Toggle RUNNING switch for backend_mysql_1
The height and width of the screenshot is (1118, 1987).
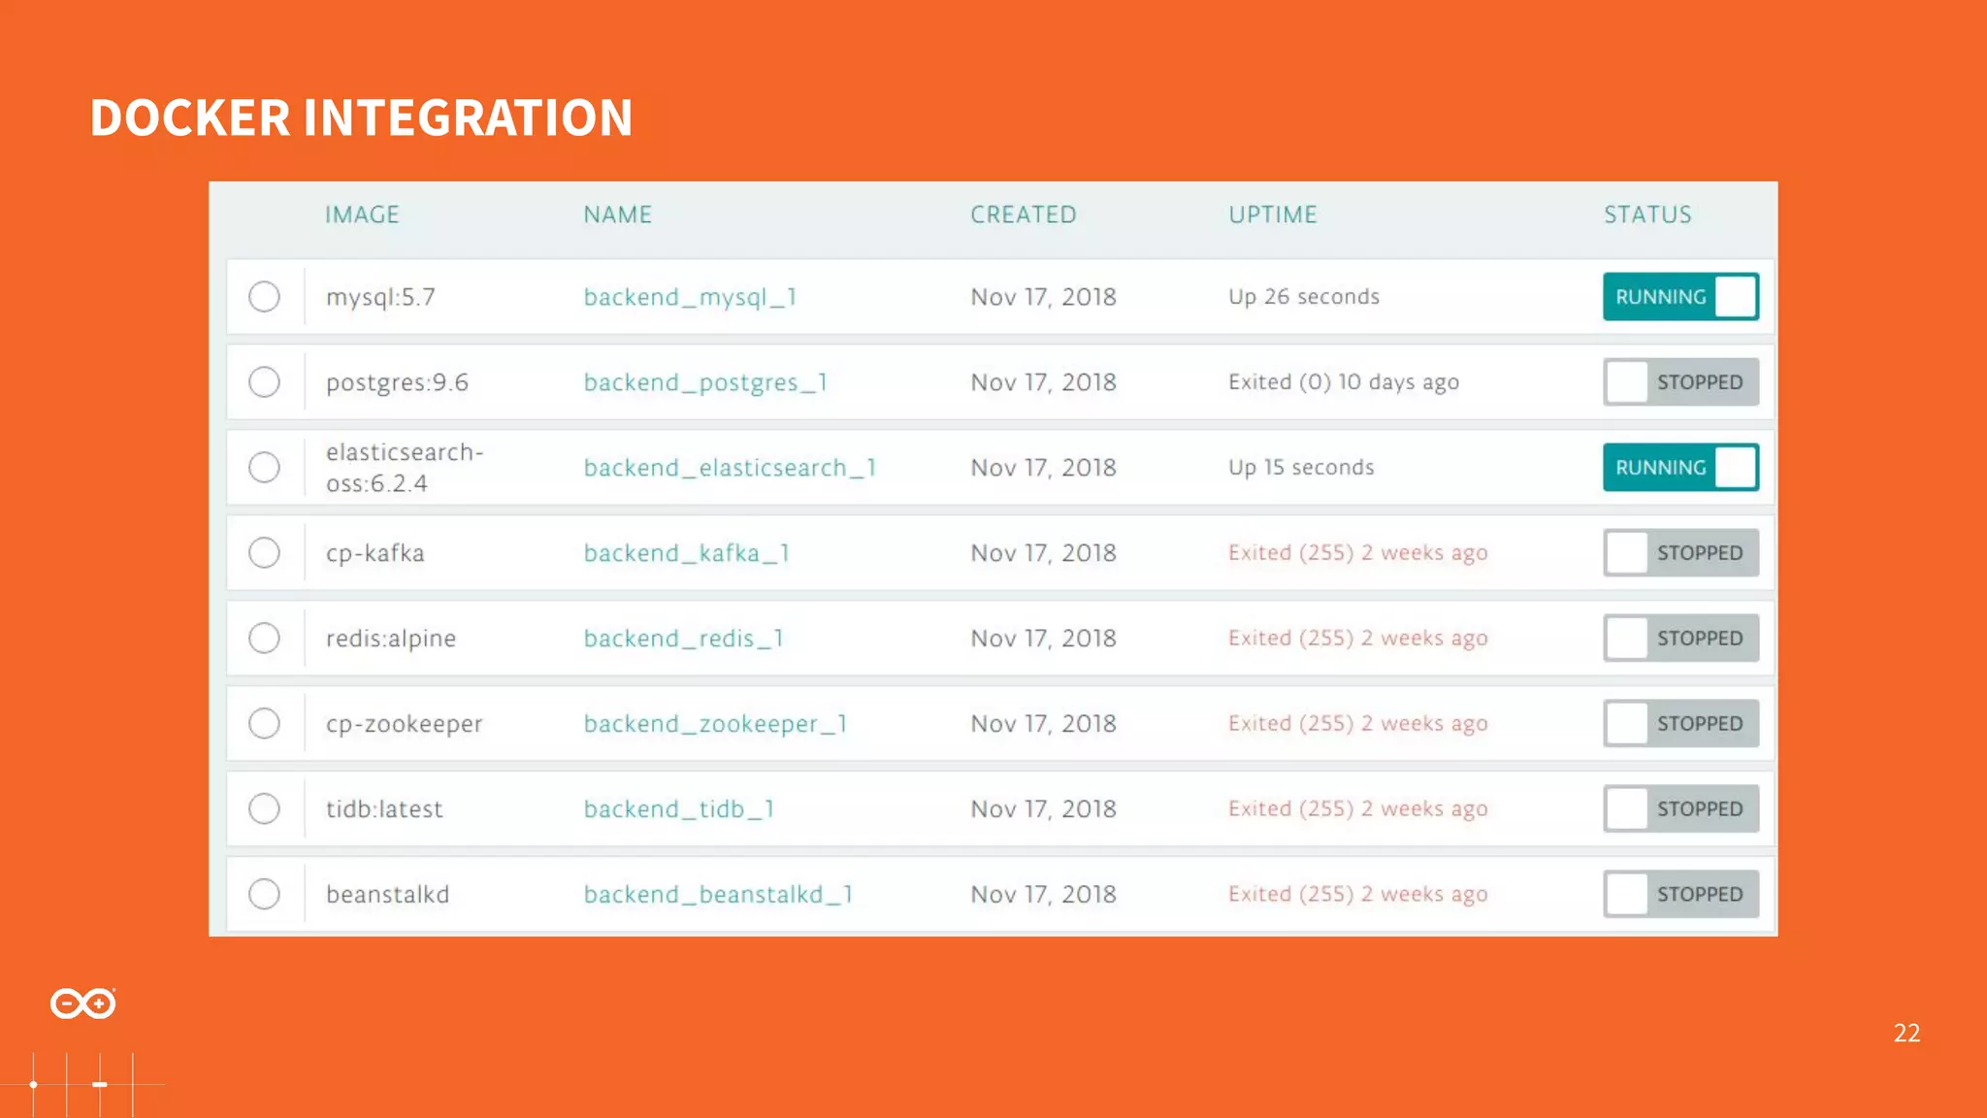point(1680,297)
